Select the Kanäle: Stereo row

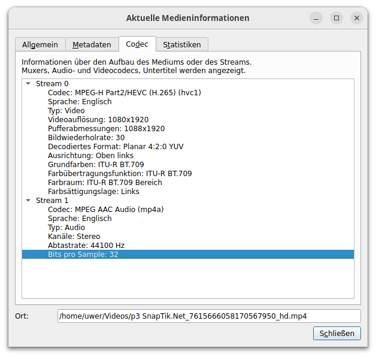pos(74,237)
